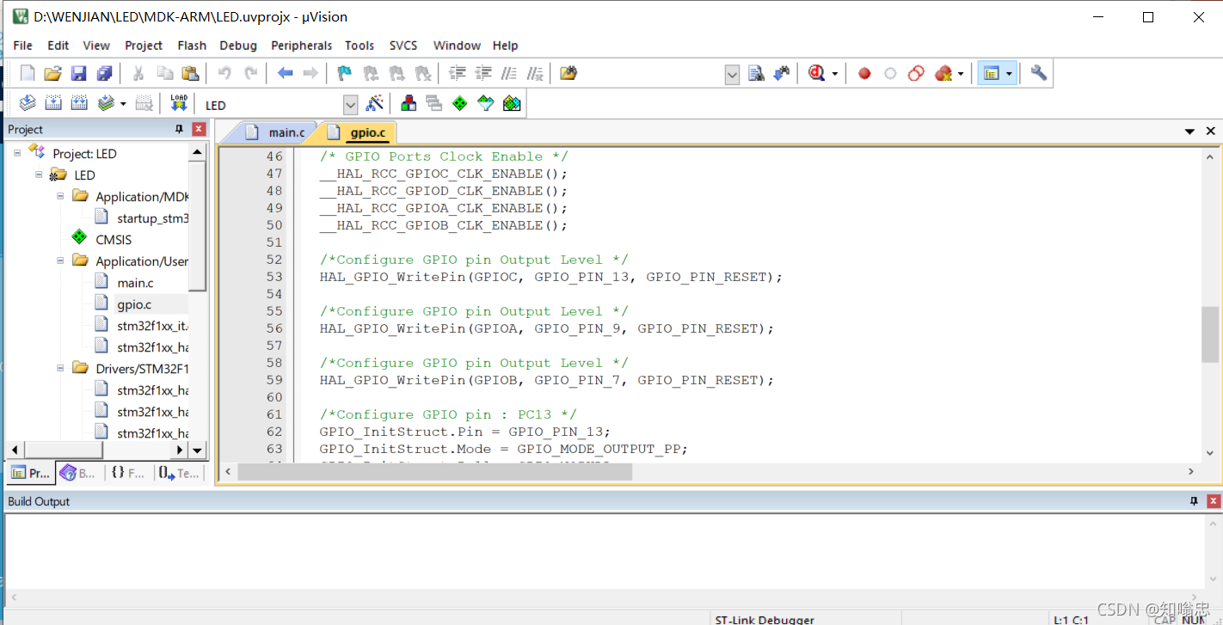
Task: Click the Undo arrow icon
Action: 224,73
